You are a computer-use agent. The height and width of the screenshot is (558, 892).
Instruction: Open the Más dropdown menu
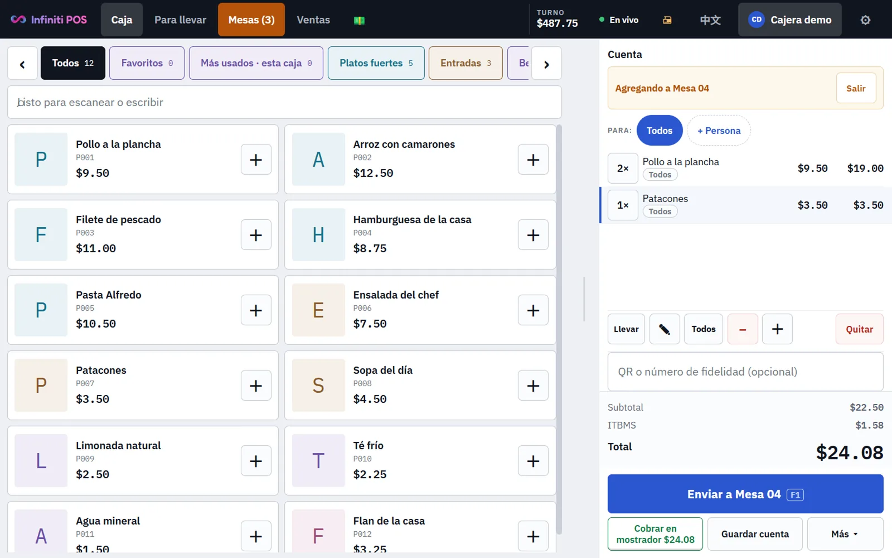point(845,534)
